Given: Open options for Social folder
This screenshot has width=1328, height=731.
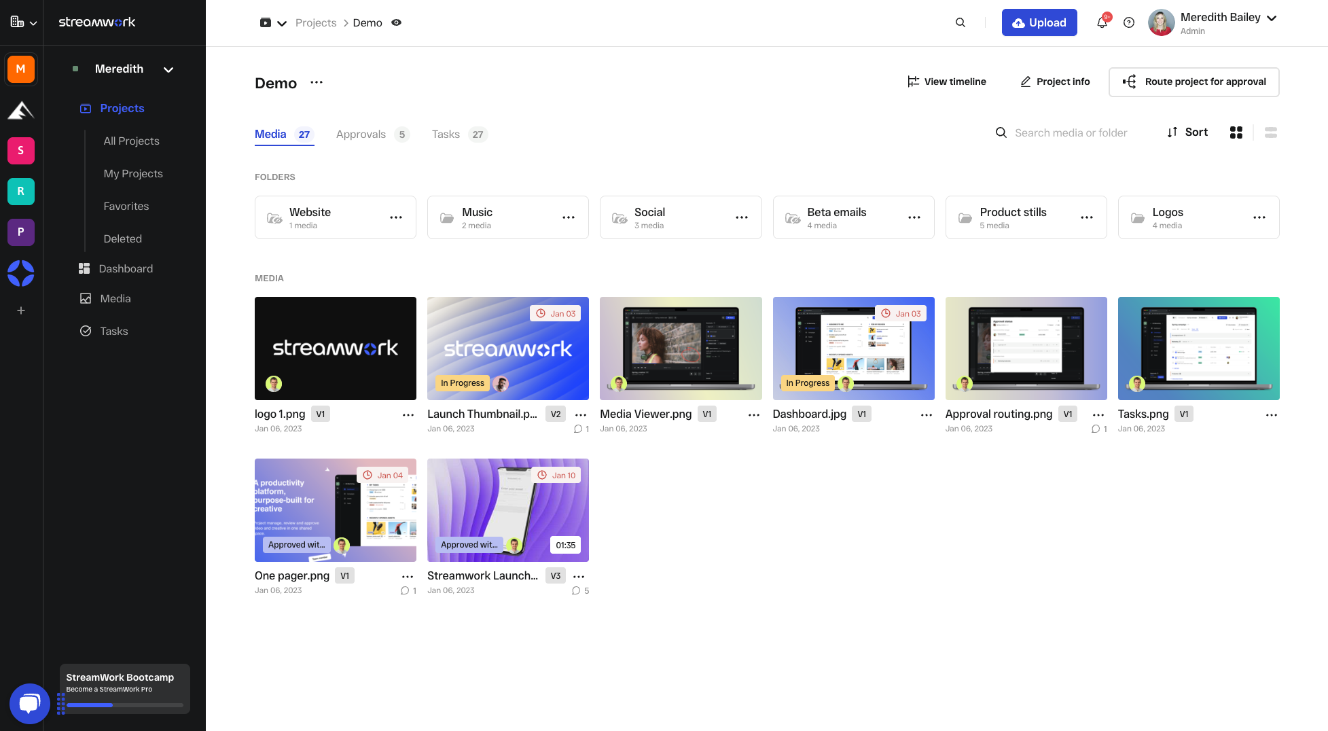Looking at the screenshot, I should click(x=742, y=217).
